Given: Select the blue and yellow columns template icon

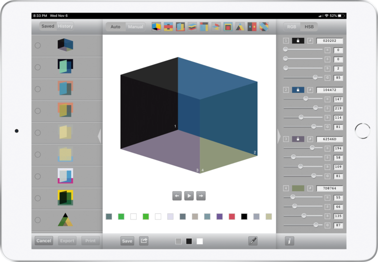Looking at the screenshot, I should (204, 27).
